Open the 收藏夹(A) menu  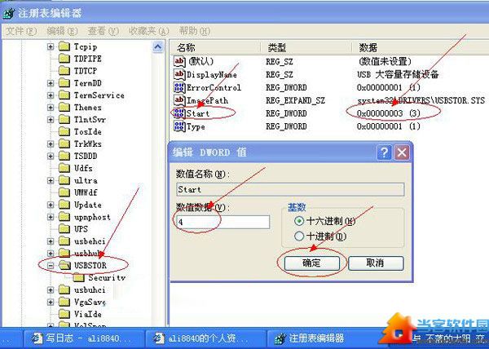coord(149,31)
